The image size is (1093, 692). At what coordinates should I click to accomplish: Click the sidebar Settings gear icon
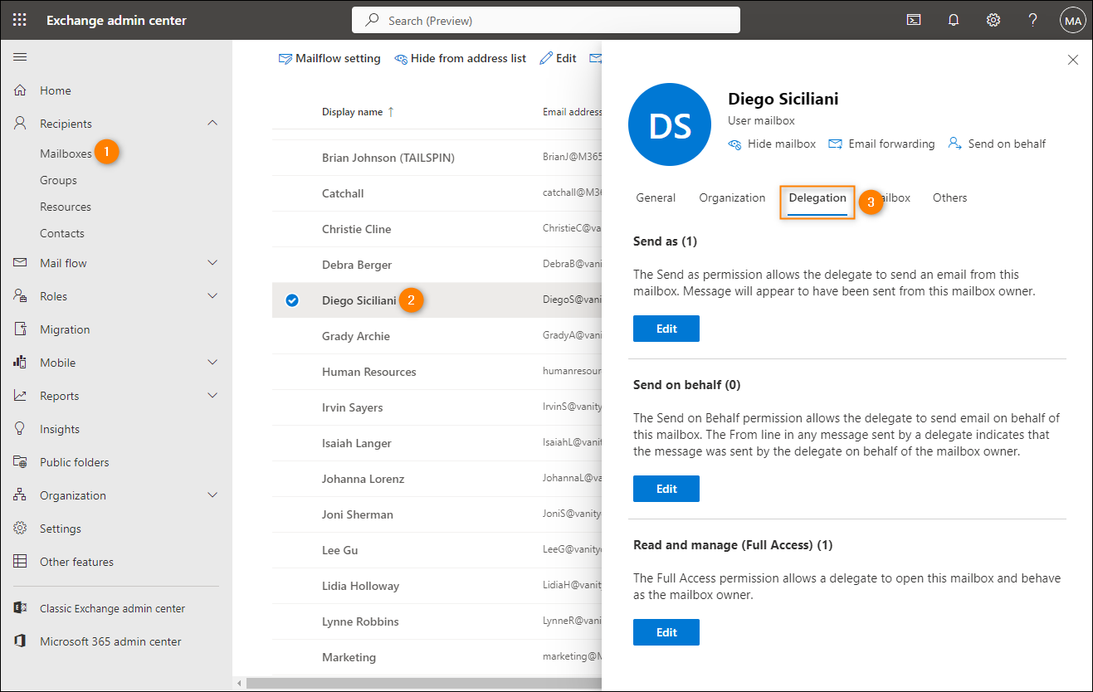click(21, 529)
